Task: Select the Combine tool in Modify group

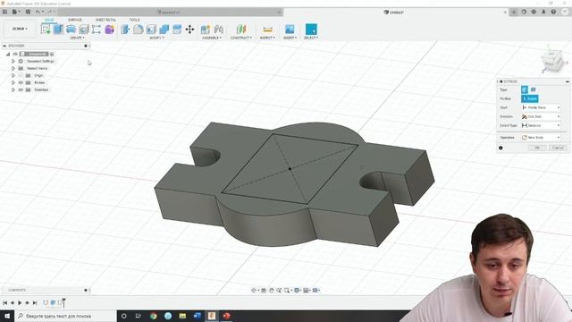Action: [x=164, y=30]
